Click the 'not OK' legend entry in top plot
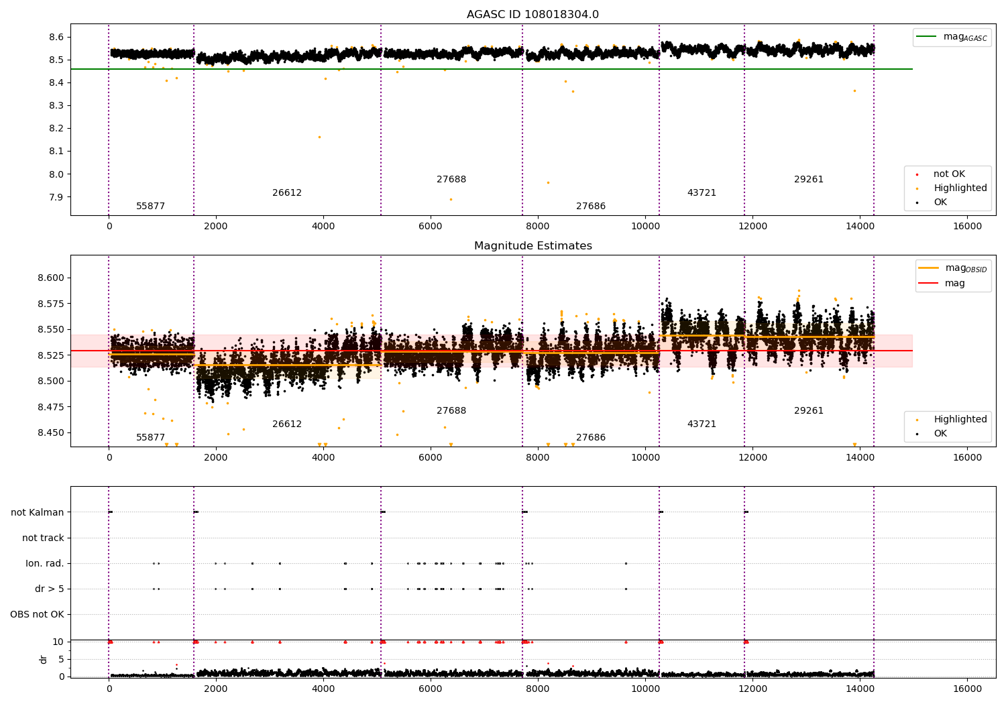This screenshot has height=704, width=1006. click(x=949, y=174)
